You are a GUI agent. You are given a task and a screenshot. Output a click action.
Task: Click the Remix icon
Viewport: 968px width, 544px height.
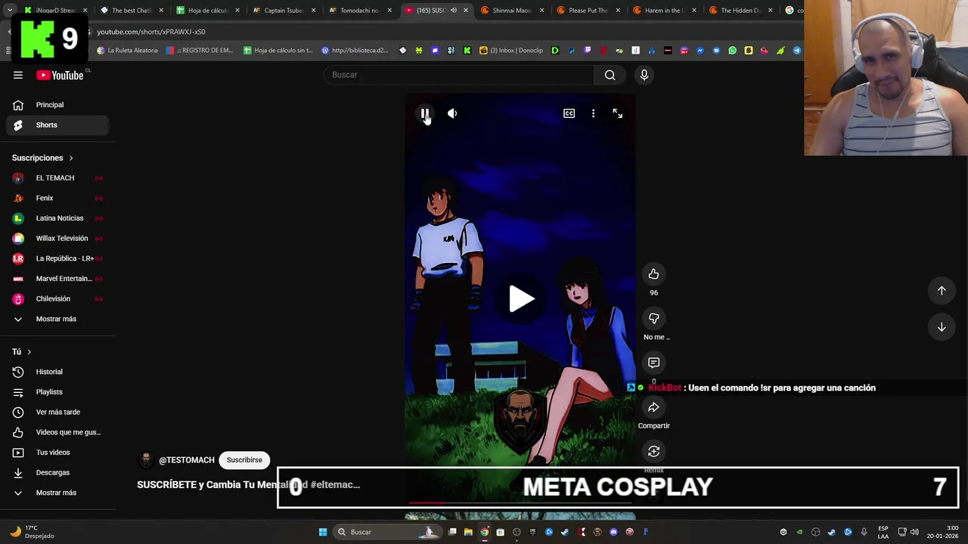click(x=653, y=451)
